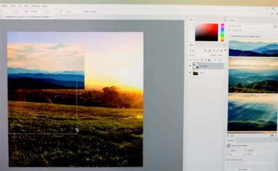The height and width of the screenshot is (171, 278).
Task: Open the Help menu
Action: (x=45, y=6)
